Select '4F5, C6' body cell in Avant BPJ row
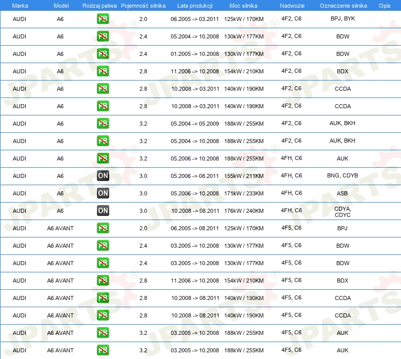 coord(291,228)
